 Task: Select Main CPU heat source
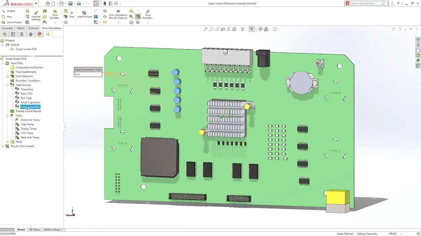point(27,94)
